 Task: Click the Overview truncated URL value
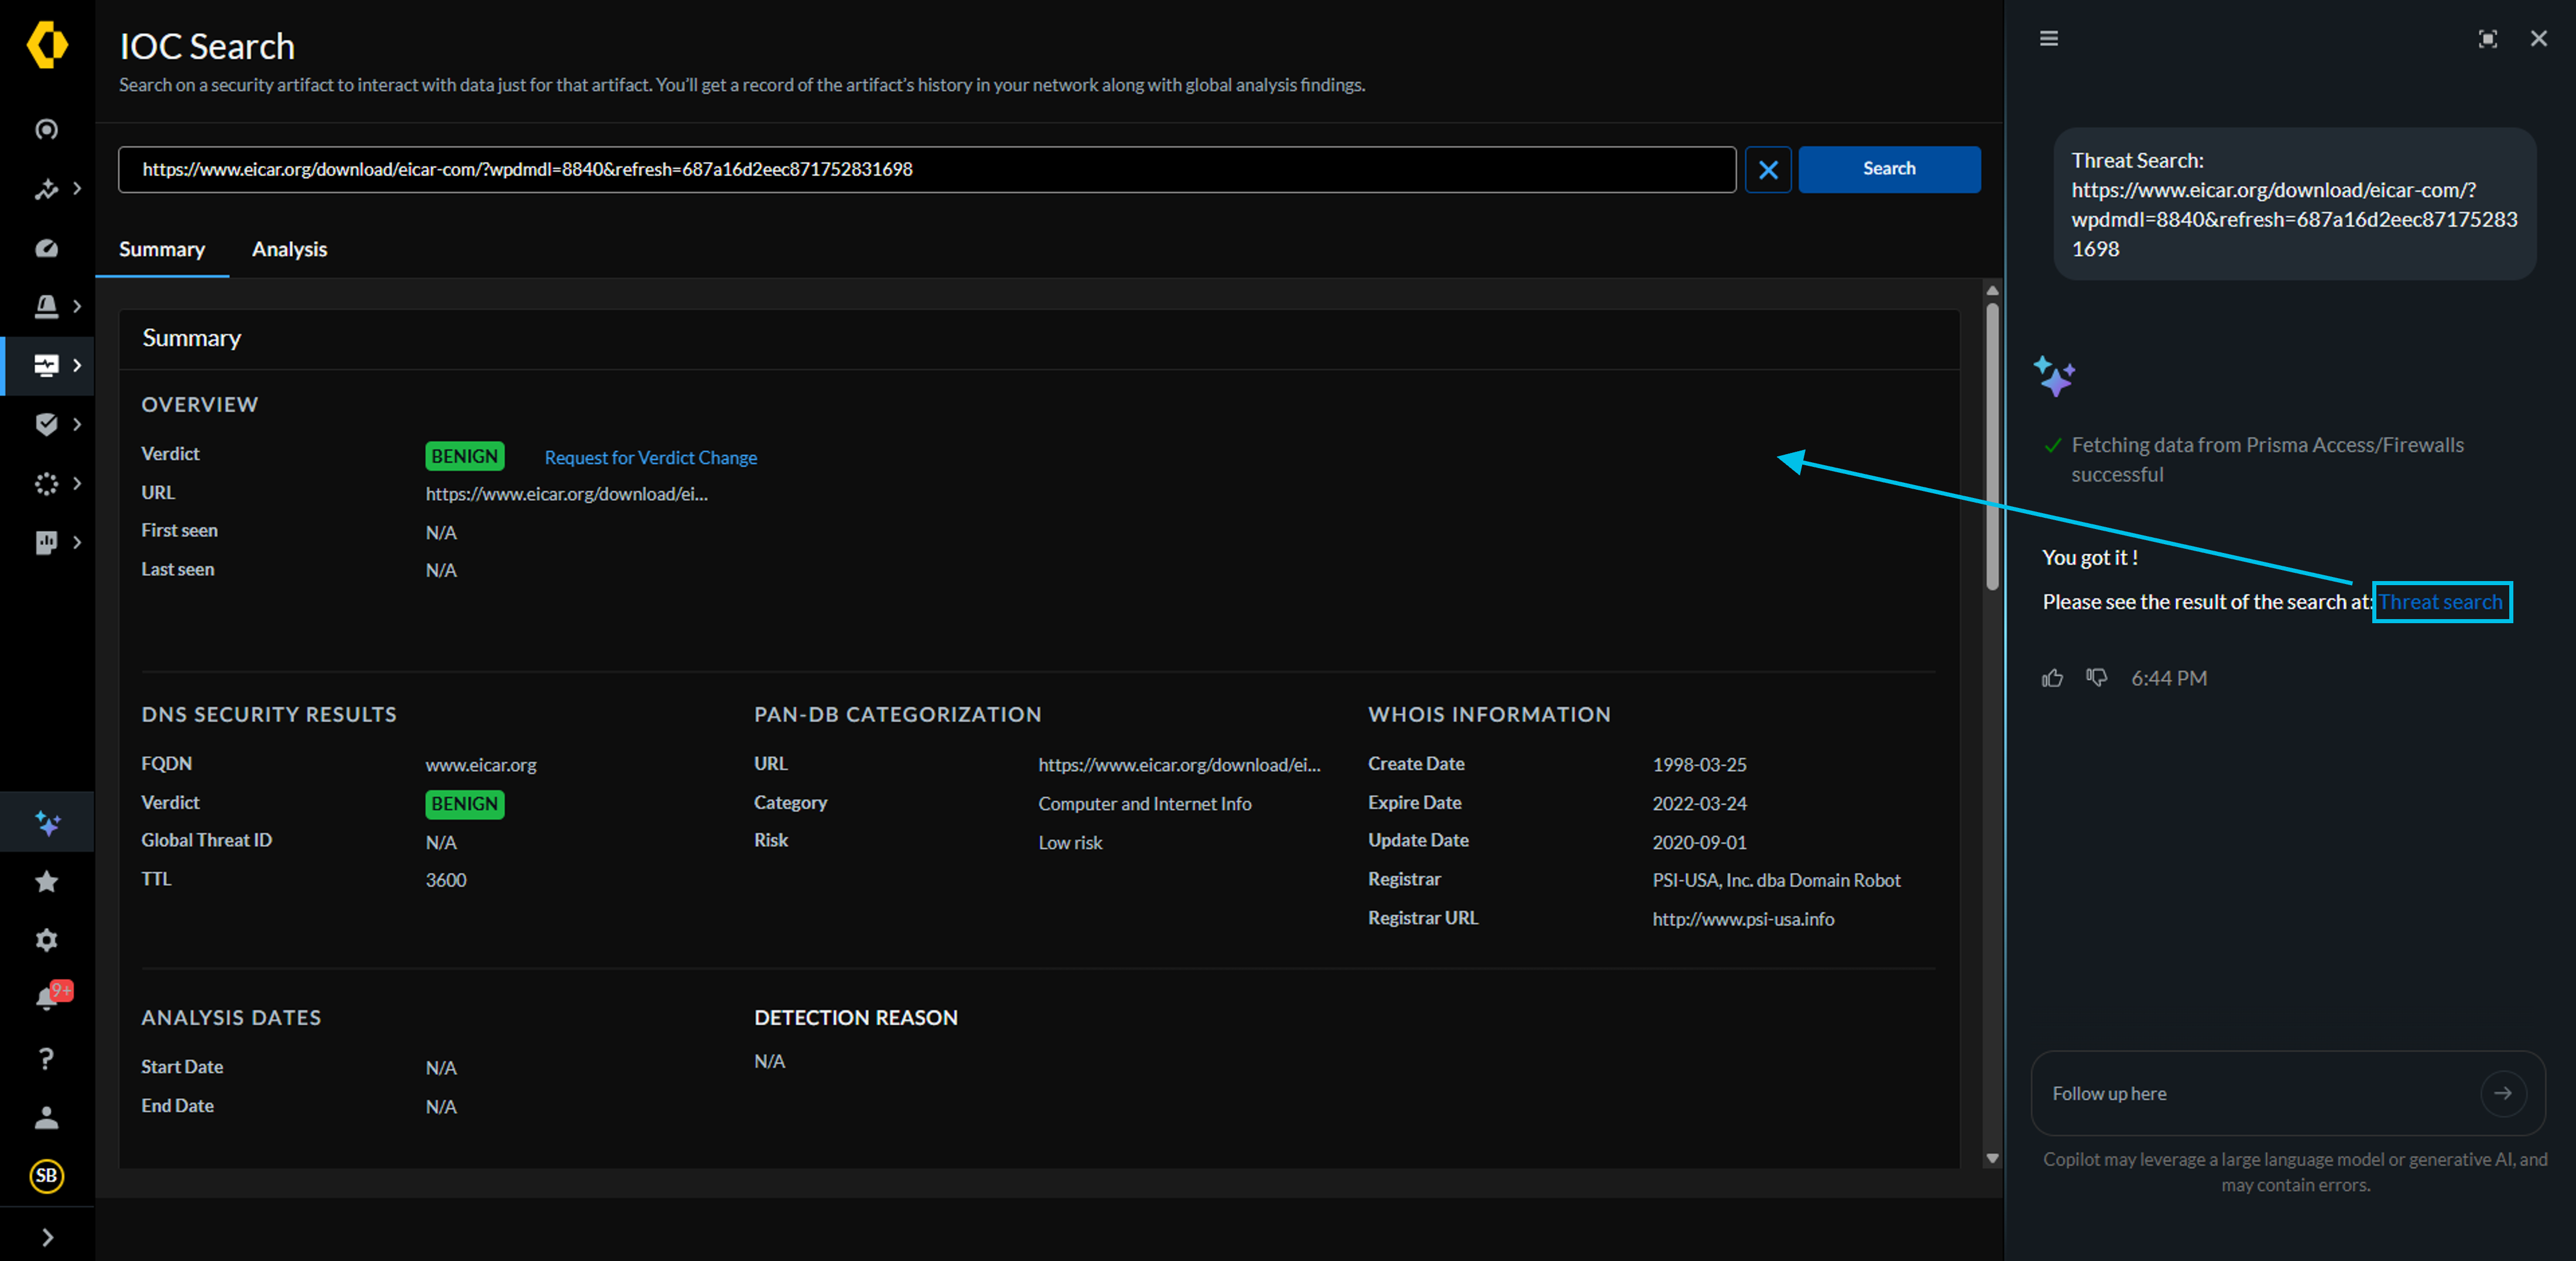pyautogui.click(x=566, y=494)
